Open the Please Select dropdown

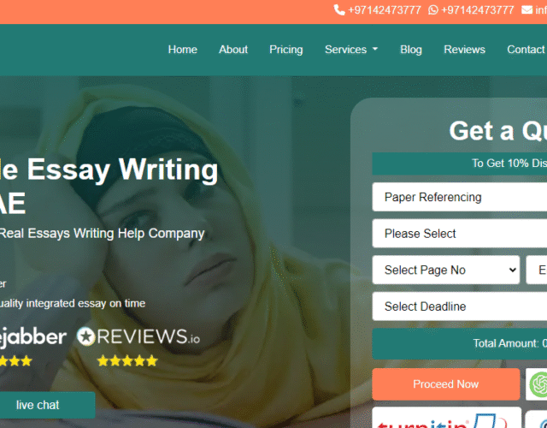[x=460, y=234]
